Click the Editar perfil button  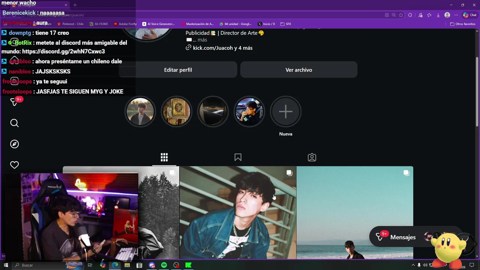(178, 70)
